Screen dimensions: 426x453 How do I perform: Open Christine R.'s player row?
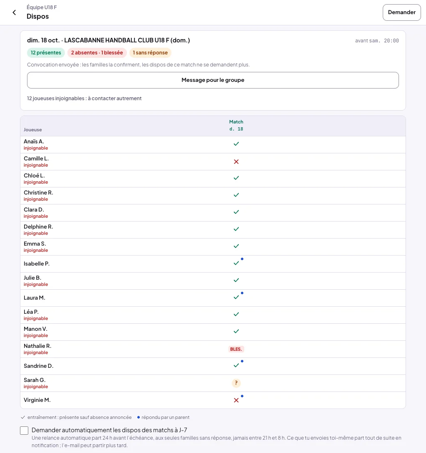[x=213, y=196]
